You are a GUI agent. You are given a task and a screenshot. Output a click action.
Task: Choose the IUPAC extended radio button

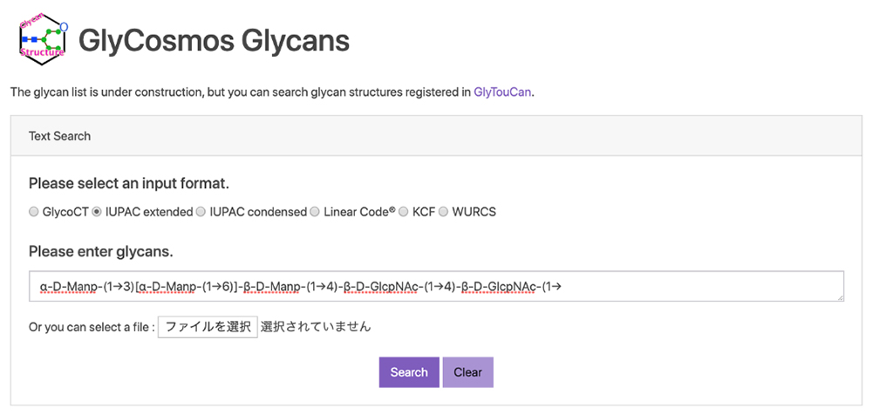pyautogui.click(x=97, y=212)
